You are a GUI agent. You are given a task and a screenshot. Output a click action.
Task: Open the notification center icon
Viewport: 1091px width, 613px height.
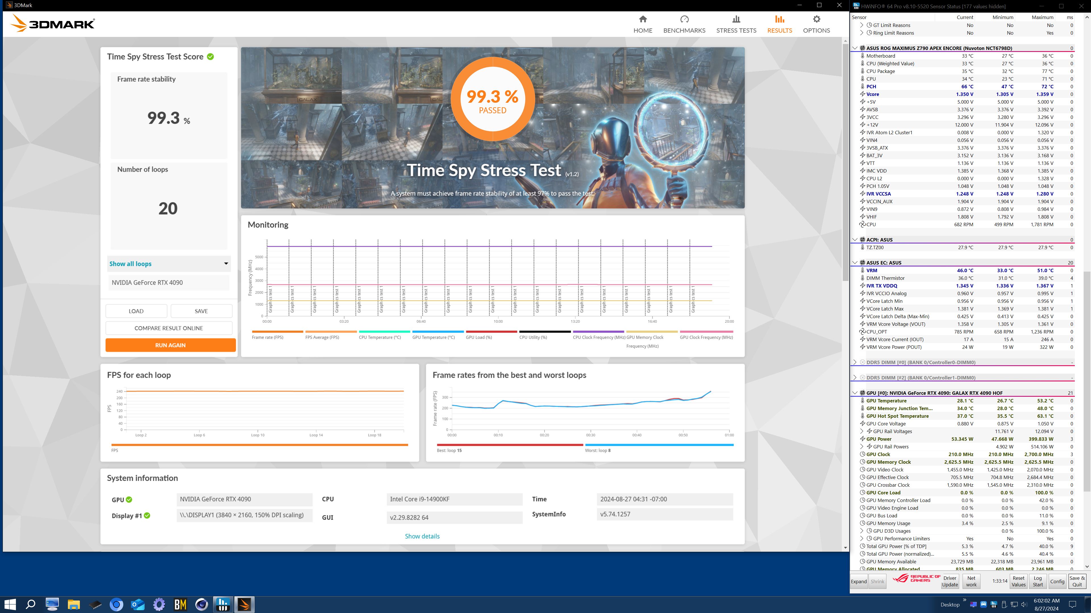pos(1072,604)
